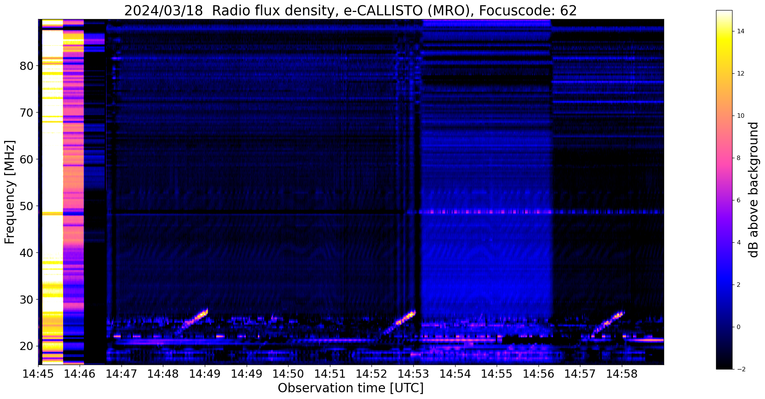Click the 70 tick on frequency axis
Image resolution: width=765 pixels, height=399 pixels.
tap(27, 113)
